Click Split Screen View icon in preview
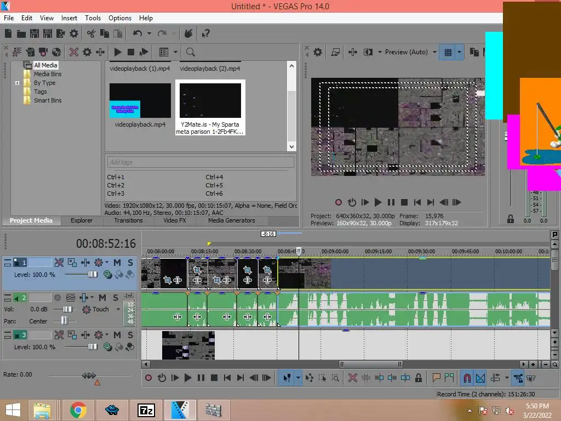Screen dimensions: 561x421 click(368, 52)
